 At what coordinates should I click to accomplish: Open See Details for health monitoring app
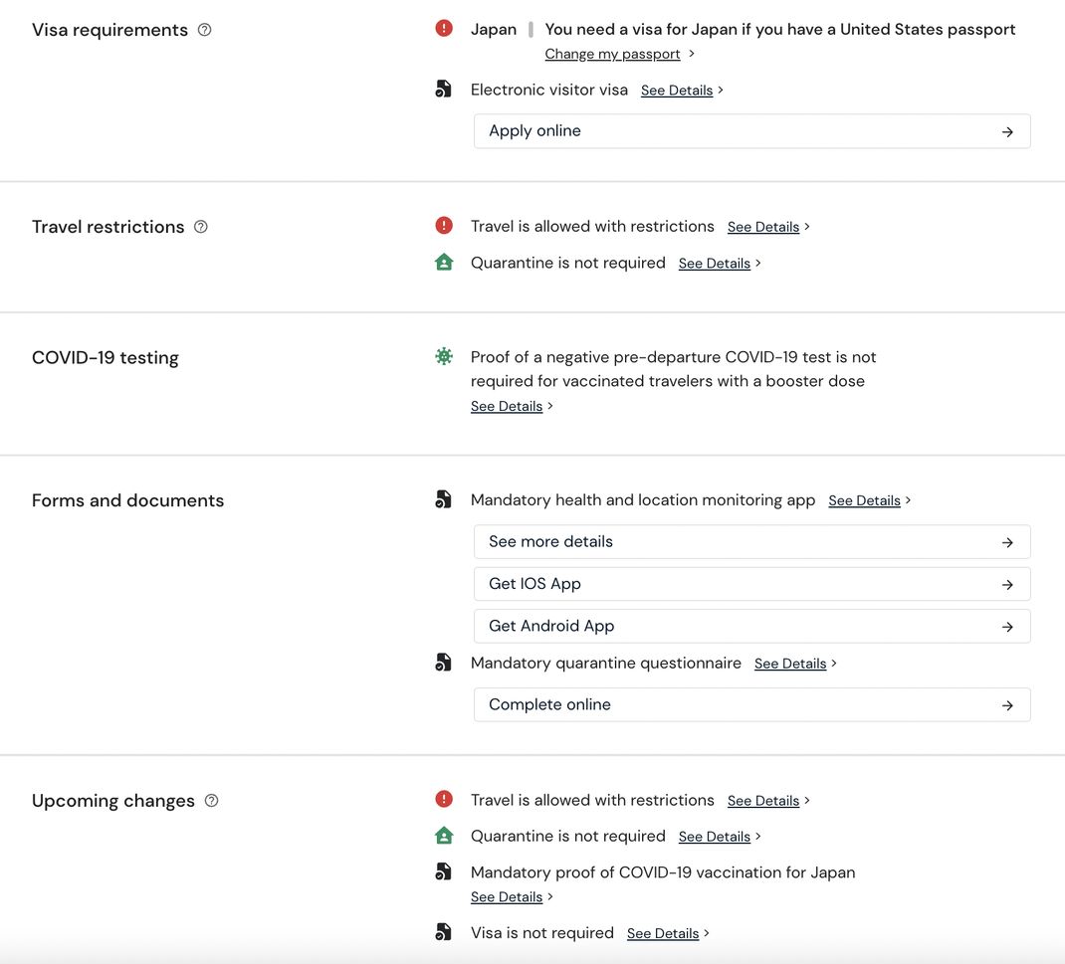[864, 500]
